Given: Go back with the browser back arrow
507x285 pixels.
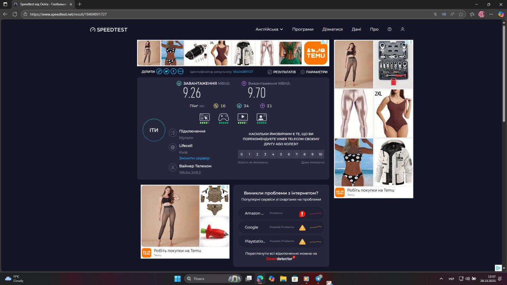Looking at the screenshot, I should (x=5, y=14).
